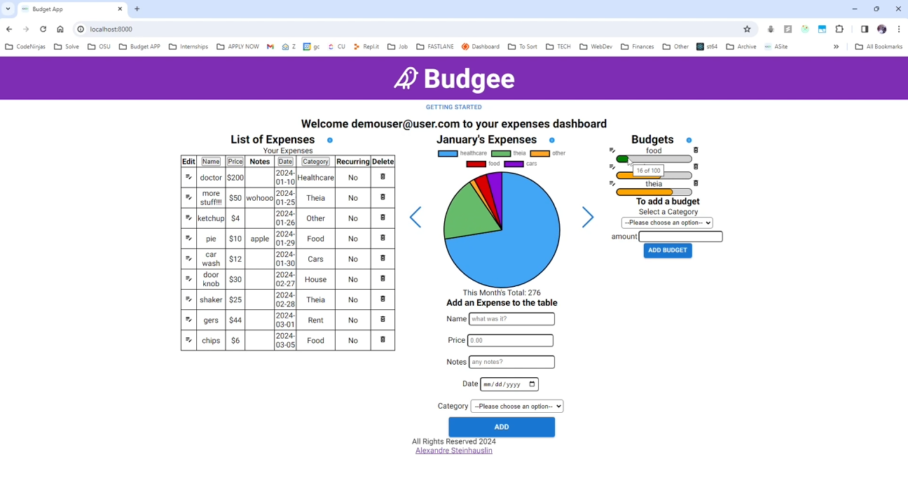
Task: Delete the ketchup expense
Action: [383, 218]
